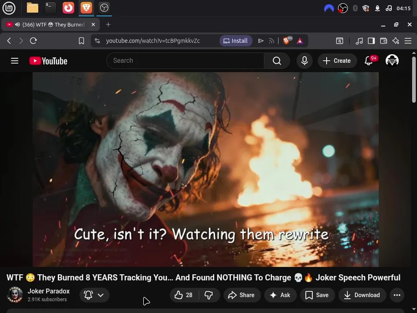Click the Mint update shield tray icon

click(x=366, y=9)
